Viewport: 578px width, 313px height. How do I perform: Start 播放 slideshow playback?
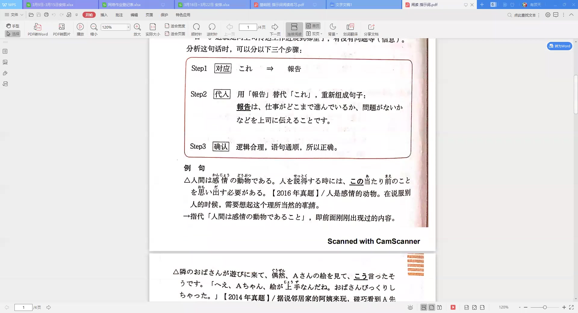pyautogui.click(x=80, y=29)
